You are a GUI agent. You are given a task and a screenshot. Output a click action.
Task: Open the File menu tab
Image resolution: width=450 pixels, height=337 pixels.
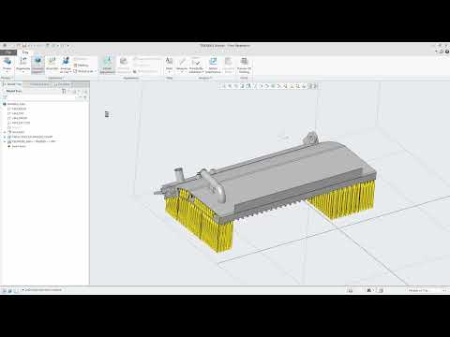[x=8, y=52]
